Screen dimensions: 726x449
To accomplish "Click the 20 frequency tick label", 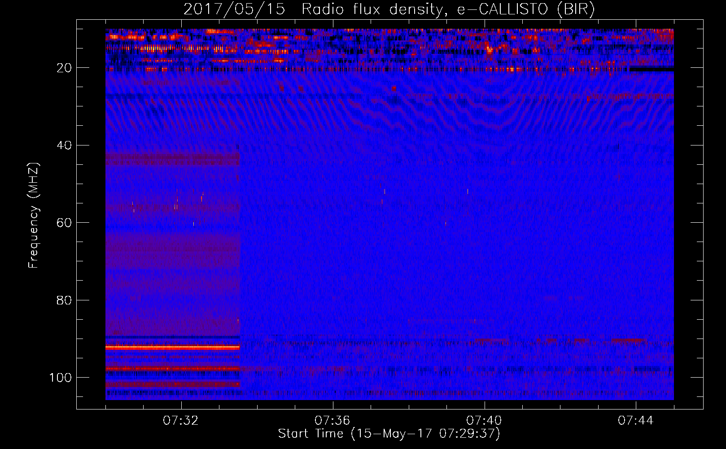I will [64, 68].
